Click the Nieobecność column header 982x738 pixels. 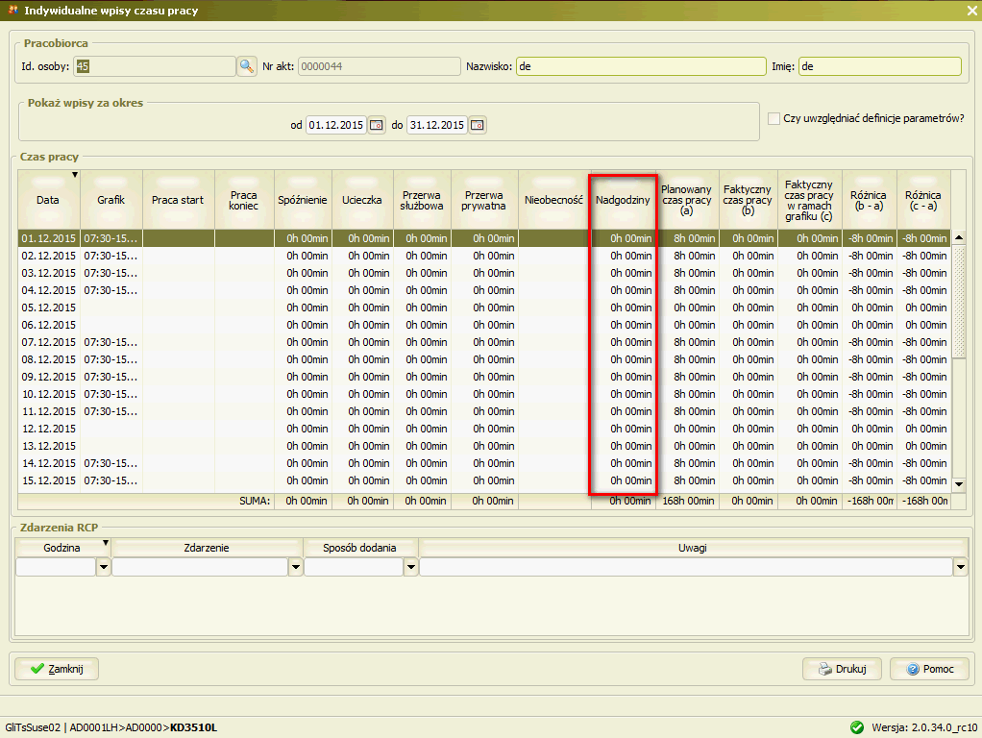554,200
